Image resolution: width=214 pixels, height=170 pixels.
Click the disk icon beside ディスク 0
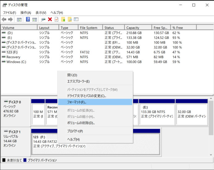pyautogui.click(x=6, y=101)
